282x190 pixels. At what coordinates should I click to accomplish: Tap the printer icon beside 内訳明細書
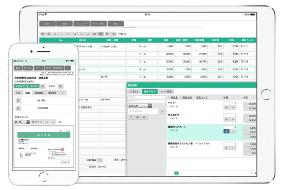point(19,108)
